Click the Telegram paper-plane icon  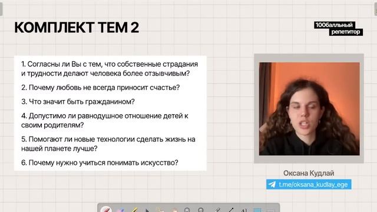[x=272, y=184]
